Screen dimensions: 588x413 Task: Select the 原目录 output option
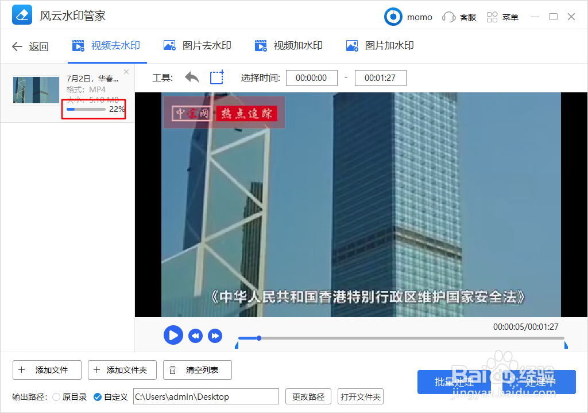pyautogui.click(x=57, y=396)
